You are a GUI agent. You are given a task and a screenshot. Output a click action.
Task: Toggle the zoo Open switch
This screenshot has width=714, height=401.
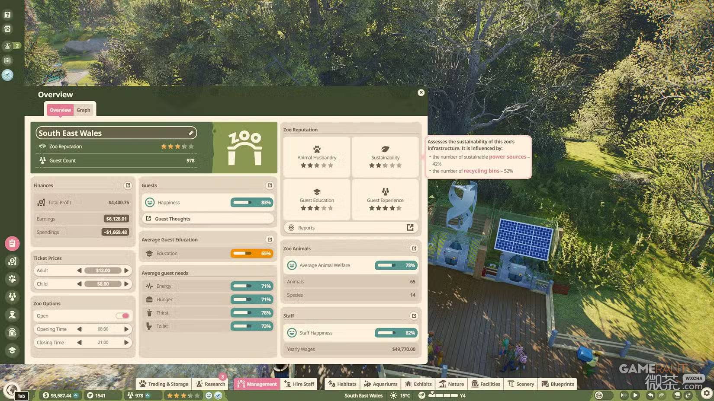pos(123,316)
